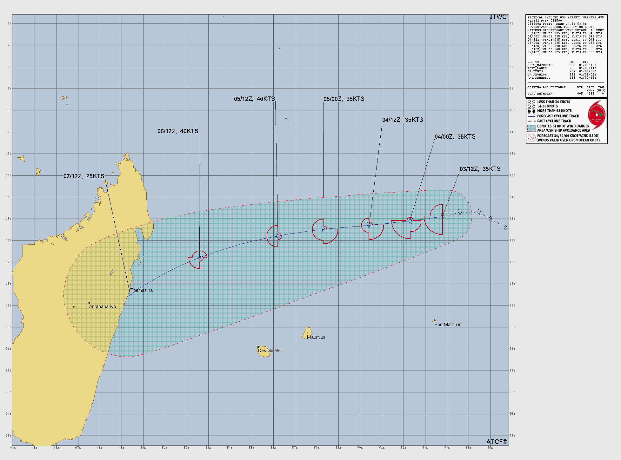Click the Toamasina city marker square

click(x=130, y=287)
